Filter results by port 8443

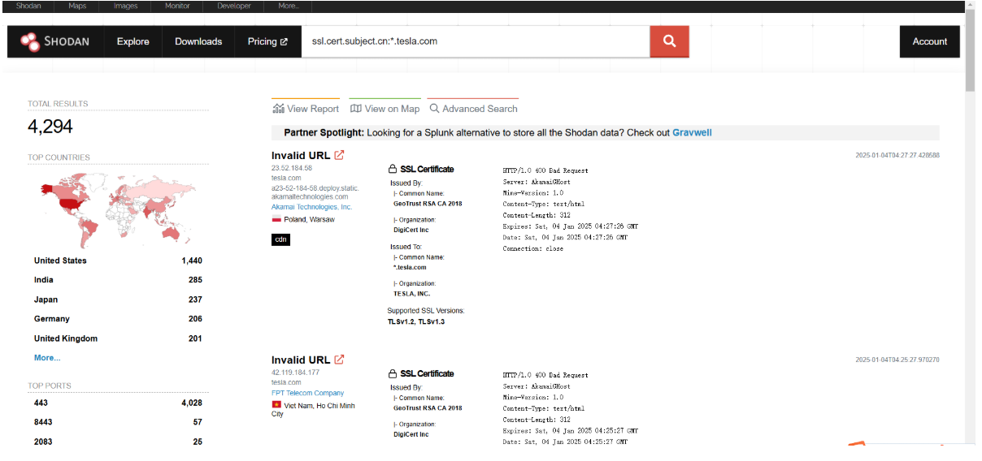(x=43, y=422)
